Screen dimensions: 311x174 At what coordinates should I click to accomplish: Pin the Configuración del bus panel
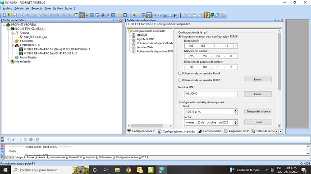point(114,20)
